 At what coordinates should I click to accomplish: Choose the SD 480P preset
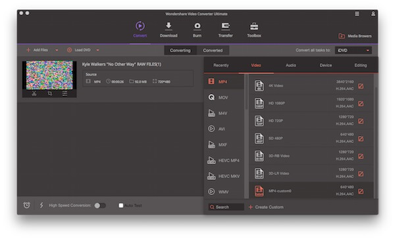tap(311, 139)
